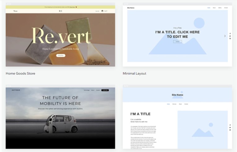Click the 'Shop Now' link in the yellow banner
The image size is (237, 152).
[72, 7]
